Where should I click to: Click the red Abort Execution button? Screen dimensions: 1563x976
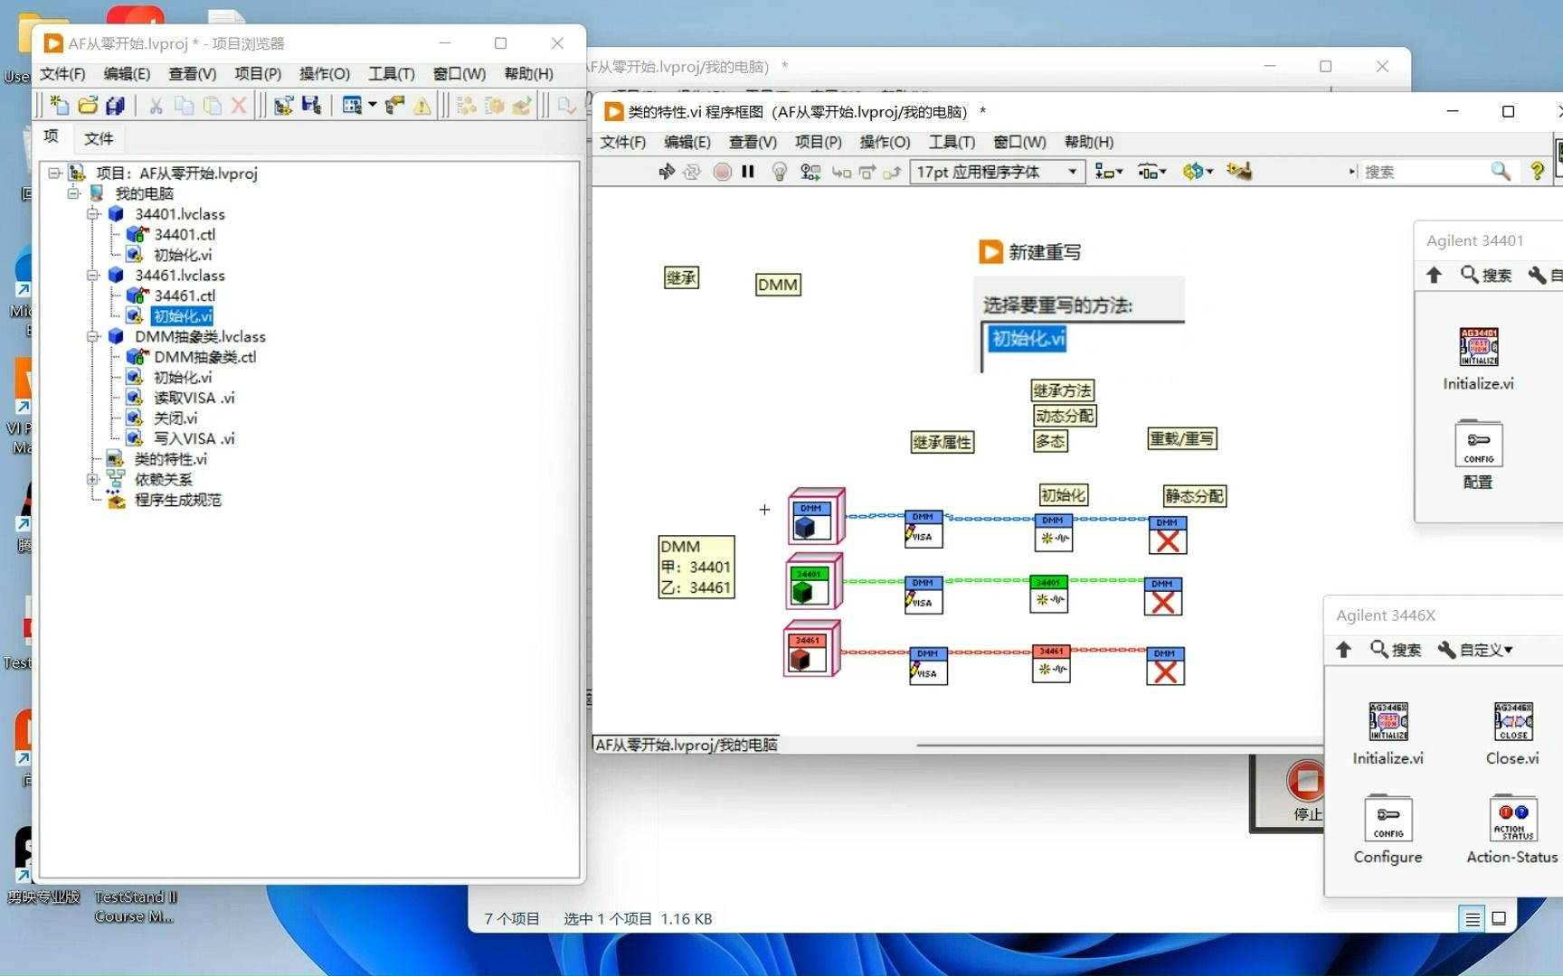click(722, 172)
